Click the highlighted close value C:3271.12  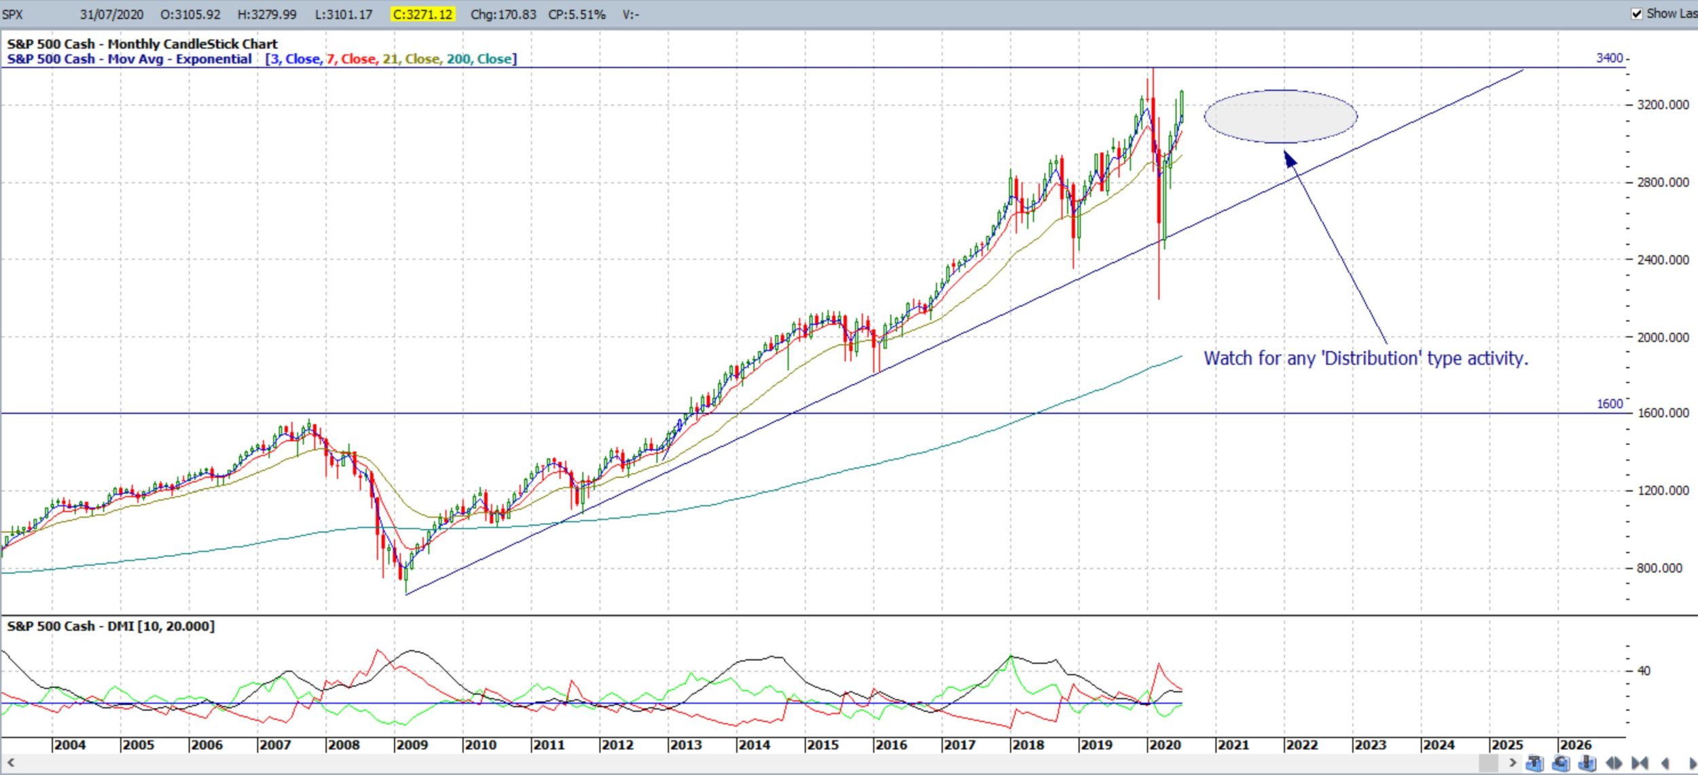(x=422, y=14)
